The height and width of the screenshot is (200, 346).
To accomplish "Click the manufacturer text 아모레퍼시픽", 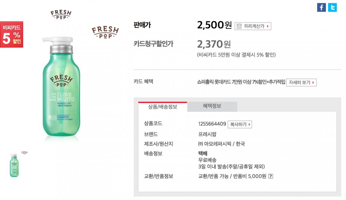I will [x=217, y=144].
